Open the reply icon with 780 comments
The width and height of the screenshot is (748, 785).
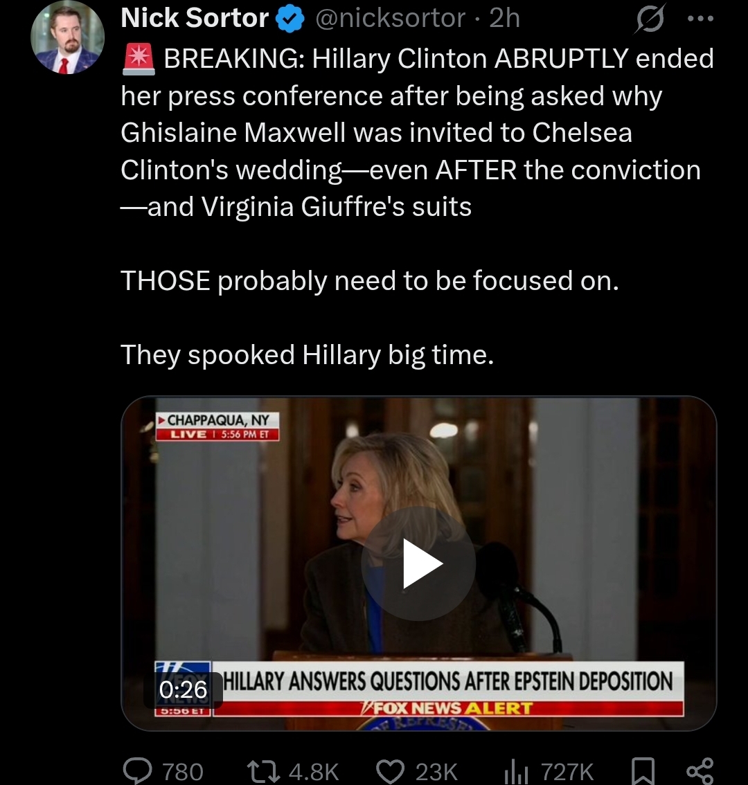pyautogui.click(x=138, y=770)
